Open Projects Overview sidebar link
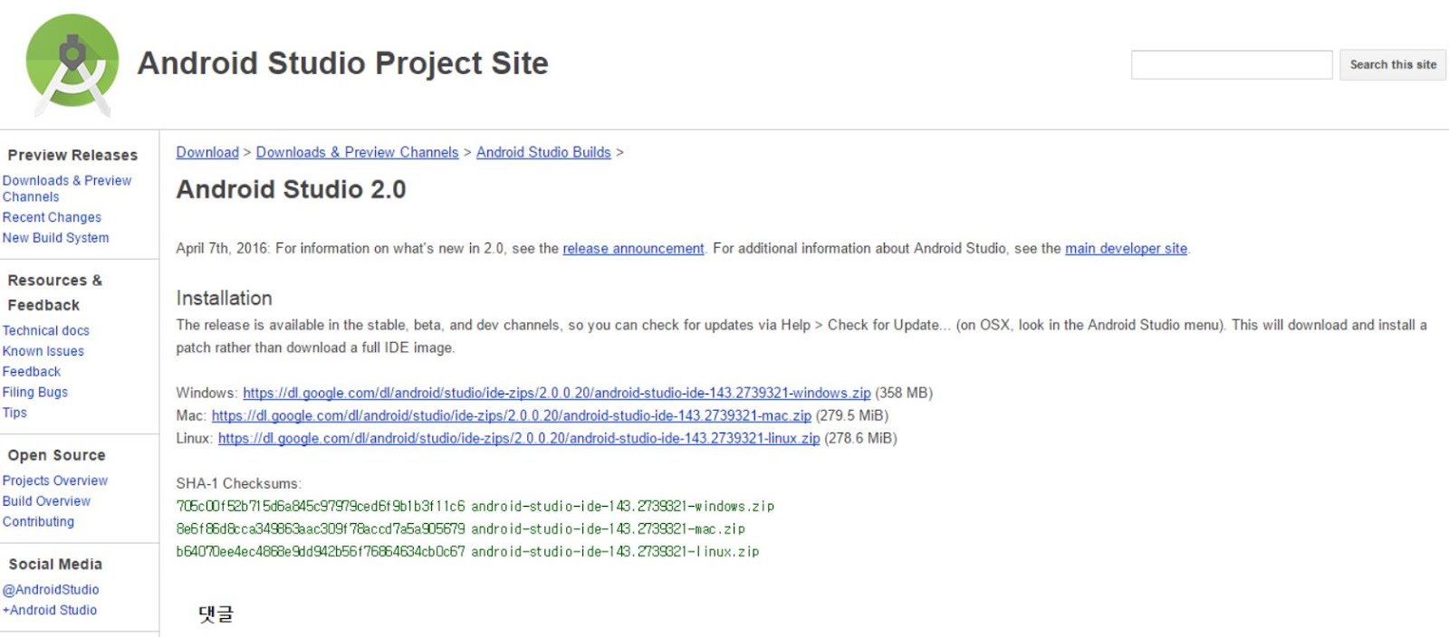The image size is (1449, 637). pos(54,480)
